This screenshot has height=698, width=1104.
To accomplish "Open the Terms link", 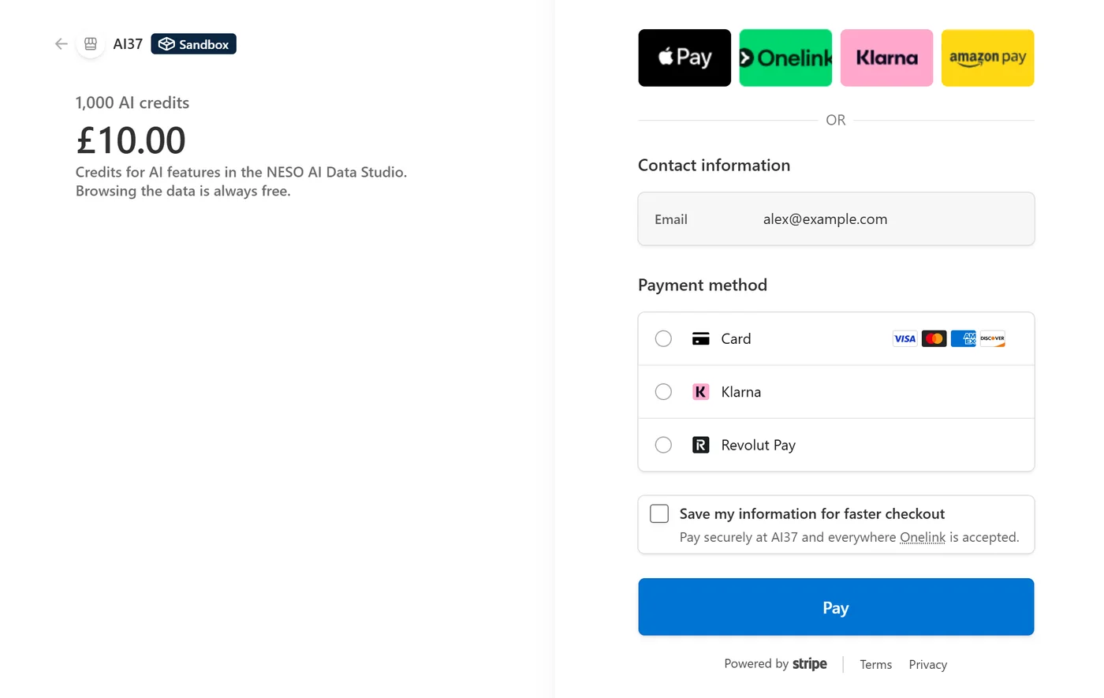I will (x=875, y=665).
